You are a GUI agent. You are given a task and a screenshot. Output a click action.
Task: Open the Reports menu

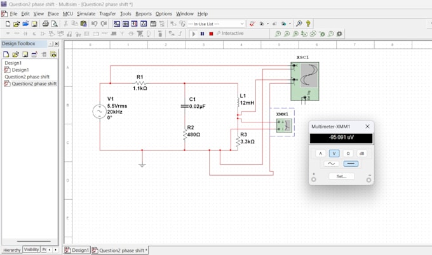pyautogui.click(x=144, y=14)
